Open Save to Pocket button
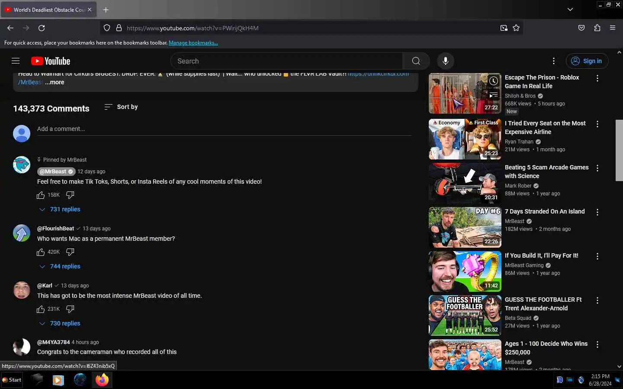Viewport: 623px width, 389px height. coord(581,28)
